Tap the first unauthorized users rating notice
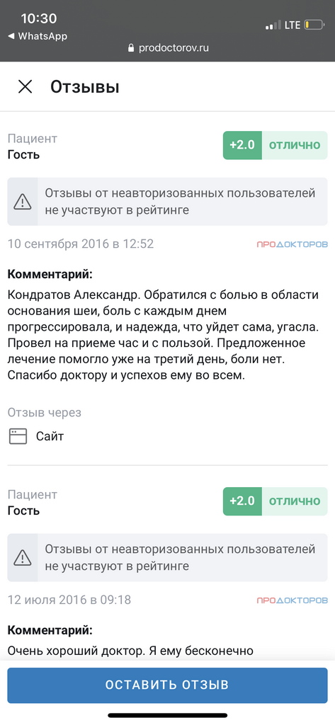 tap(167, 202)
